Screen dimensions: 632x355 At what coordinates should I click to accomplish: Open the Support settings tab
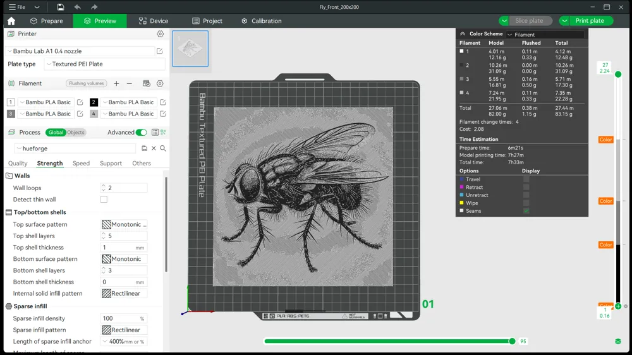(x=111, y=163)
